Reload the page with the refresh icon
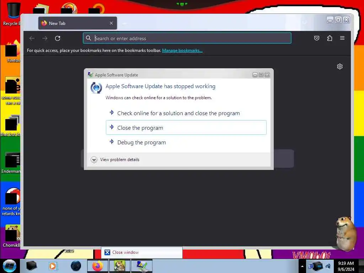The width and height of the screenshot is (364, 273). [58, 38]
